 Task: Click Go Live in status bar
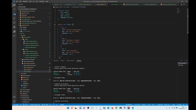[x=167, y=105]
